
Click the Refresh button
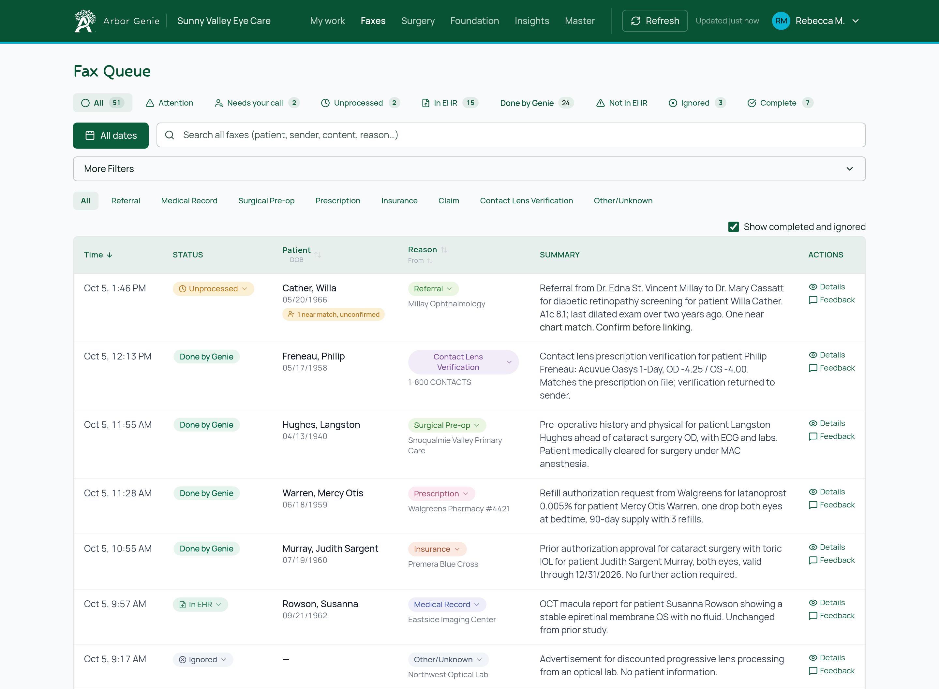(654, 21)
